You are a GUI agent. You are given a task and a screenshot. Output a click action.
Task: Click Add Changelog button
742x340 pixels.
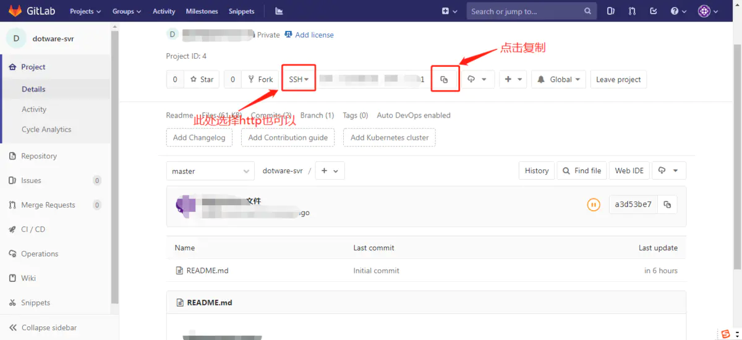199,137
